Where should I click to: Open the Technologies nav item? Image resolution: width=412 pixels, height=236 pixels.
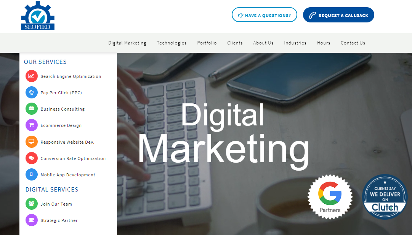point(172,43)
